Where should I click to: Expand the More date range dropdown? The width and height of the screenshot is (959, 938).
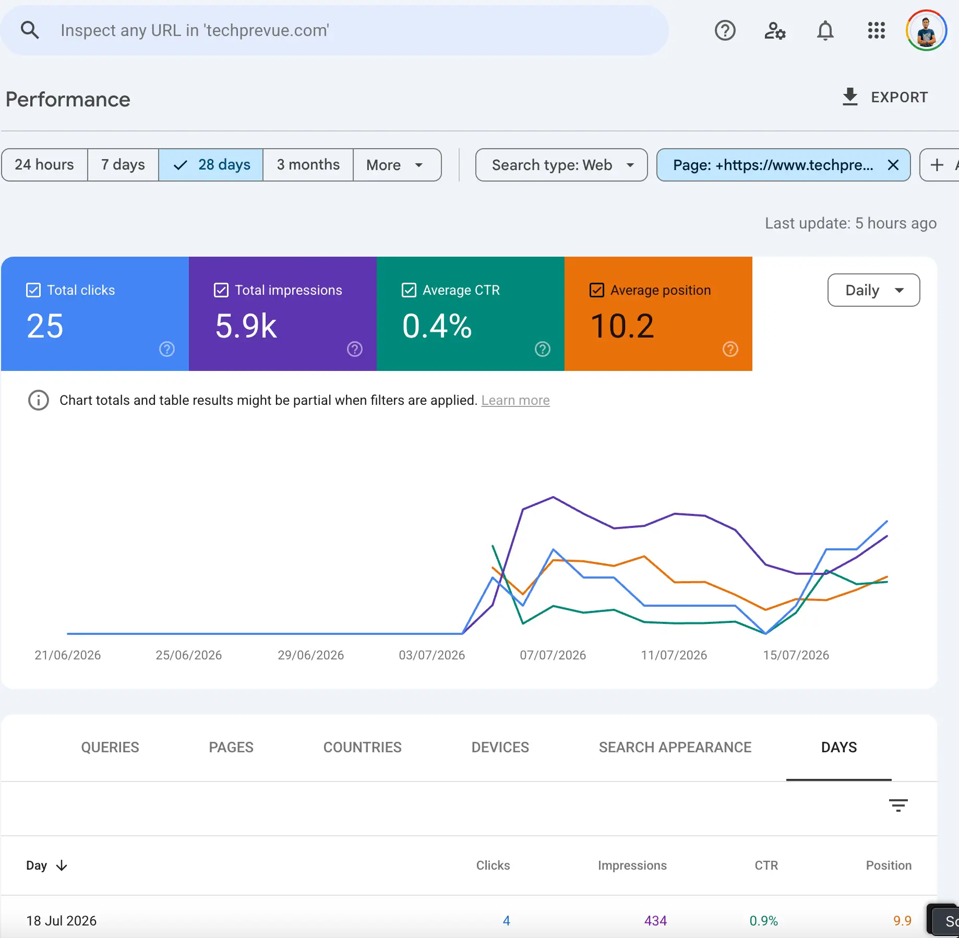(397, 165)
